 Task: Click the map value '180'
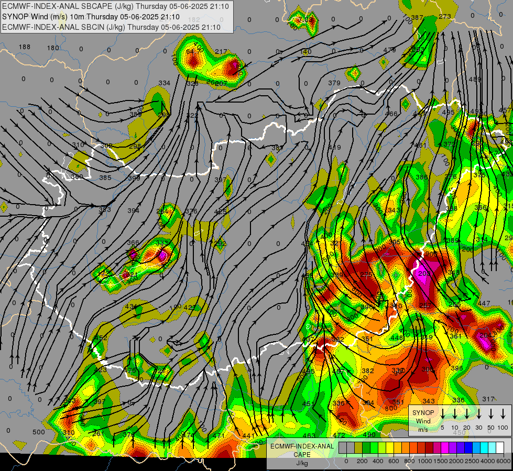pos(53,48)
